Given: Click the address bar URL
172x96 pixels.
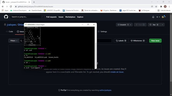Looking at the screenshot, I should tap(35, 6).
